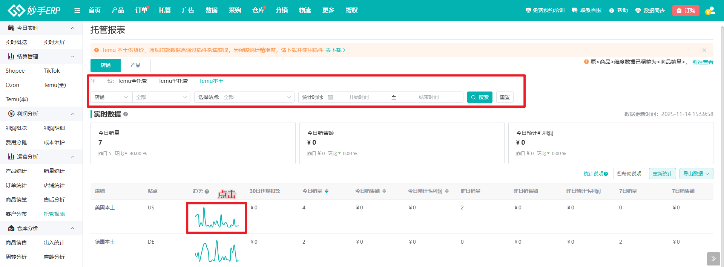Collapse the 利润分析 sidebar section
Screen dimensions: 724x267
click(72, 114)
